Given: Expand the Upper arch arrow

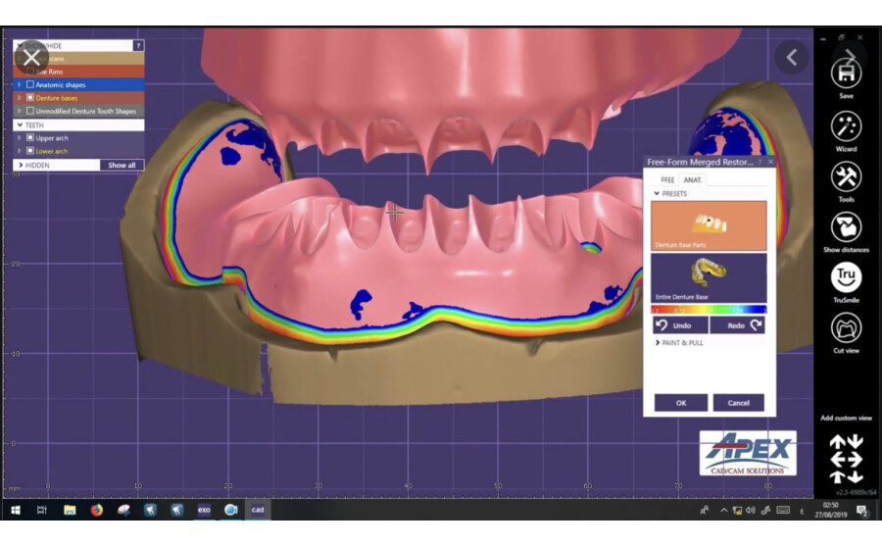Looking at the screenshot, I should click(x=20, y=137).
